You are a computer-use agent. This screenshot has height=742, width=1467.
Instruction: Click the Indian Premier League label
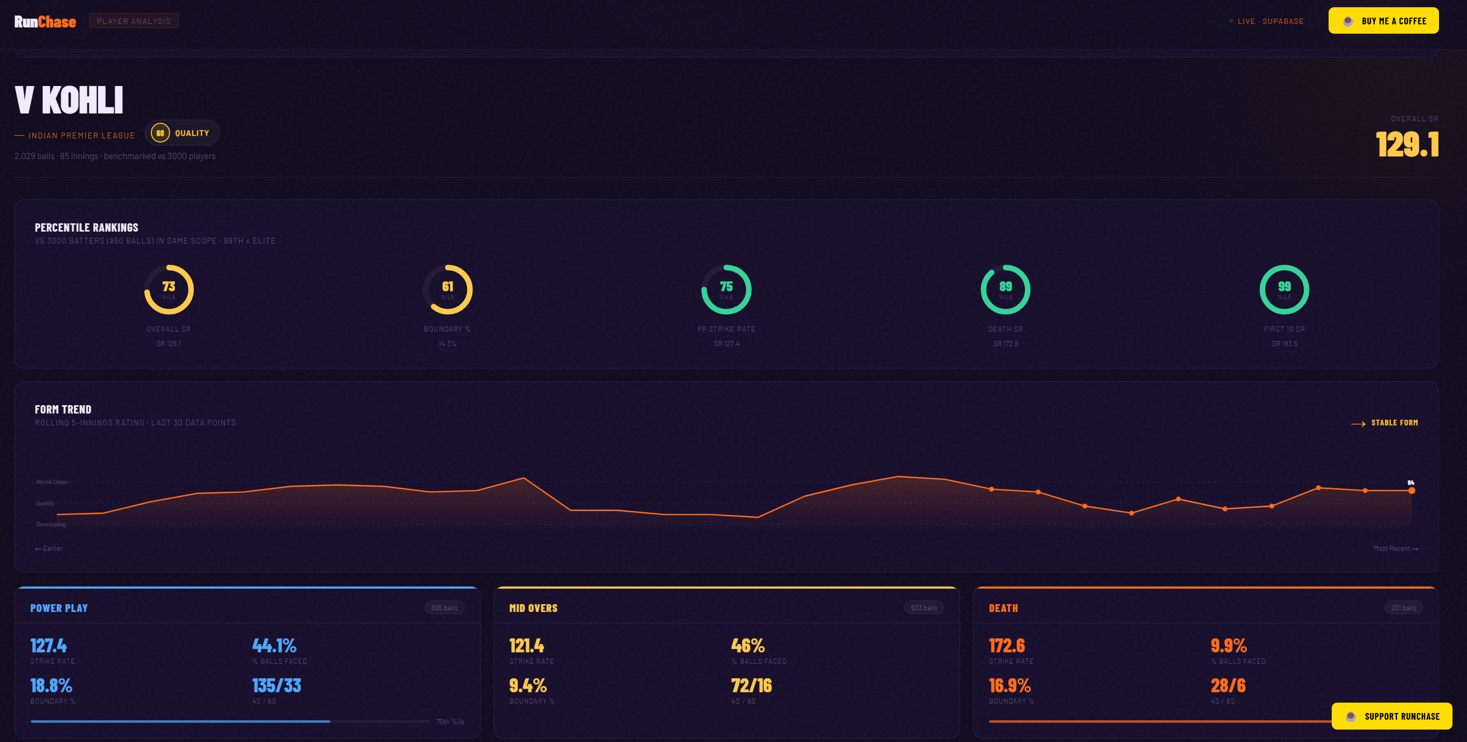point(81,136)
